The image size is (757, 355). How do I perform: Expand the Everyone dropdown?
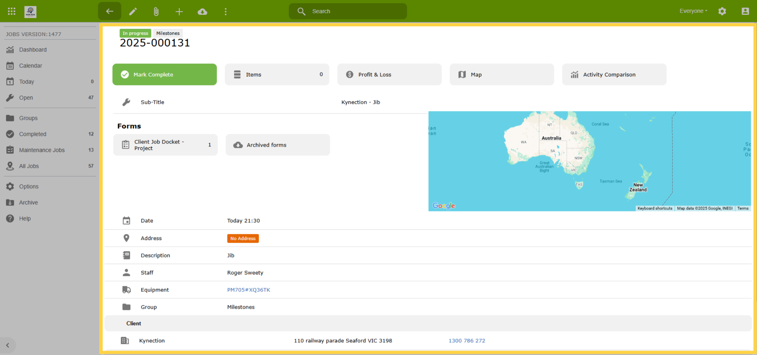tap(693, 11)
